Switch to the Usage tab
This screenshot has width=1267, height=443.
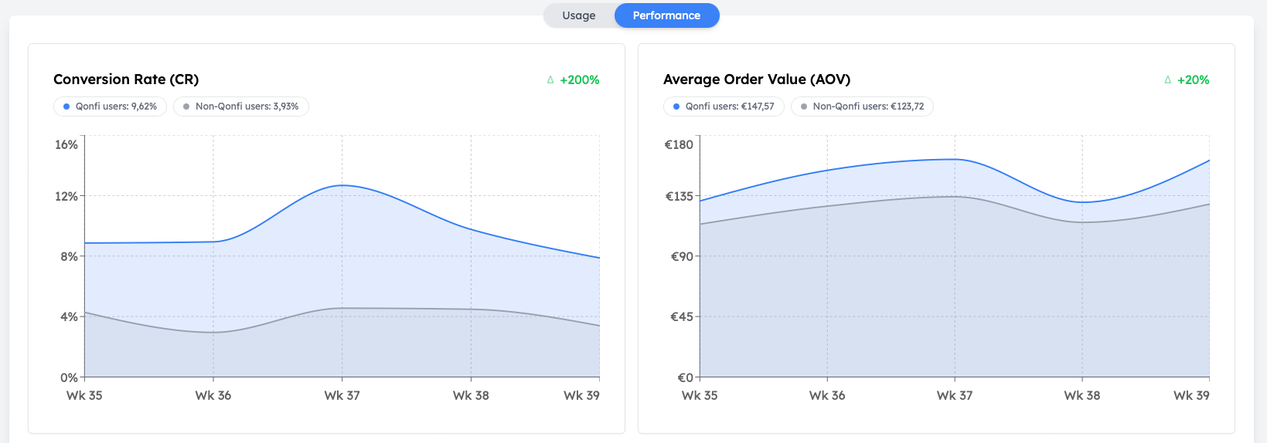pos(578,15)
